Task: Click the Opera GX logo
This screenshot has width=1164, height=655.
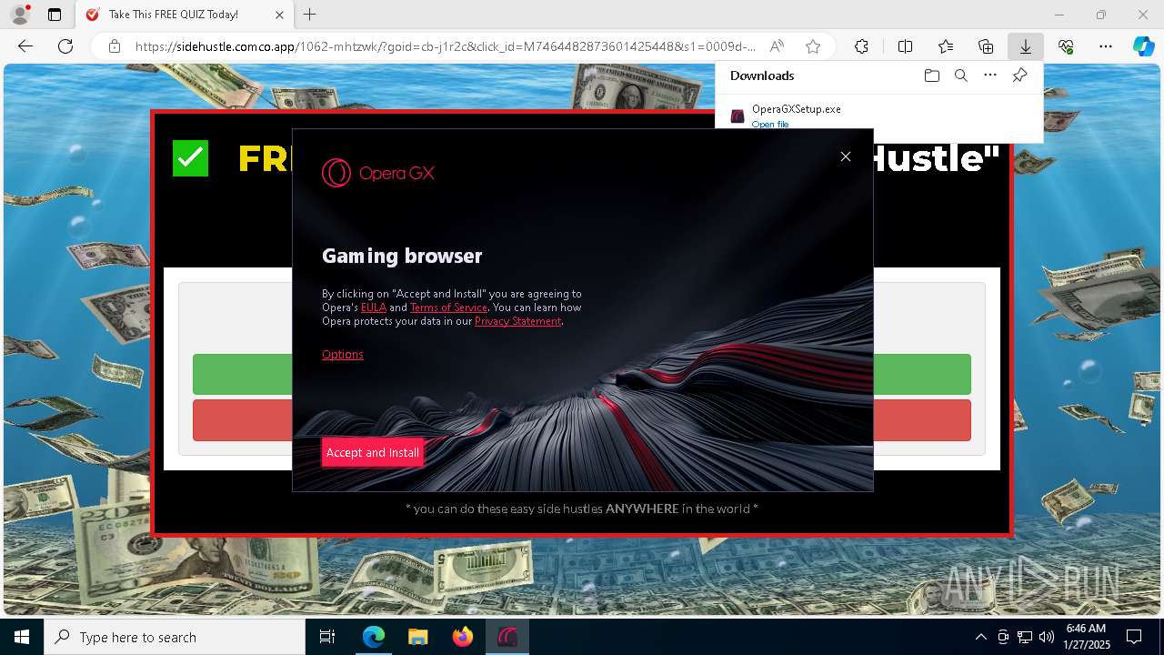Action: [x=378, y=172]
